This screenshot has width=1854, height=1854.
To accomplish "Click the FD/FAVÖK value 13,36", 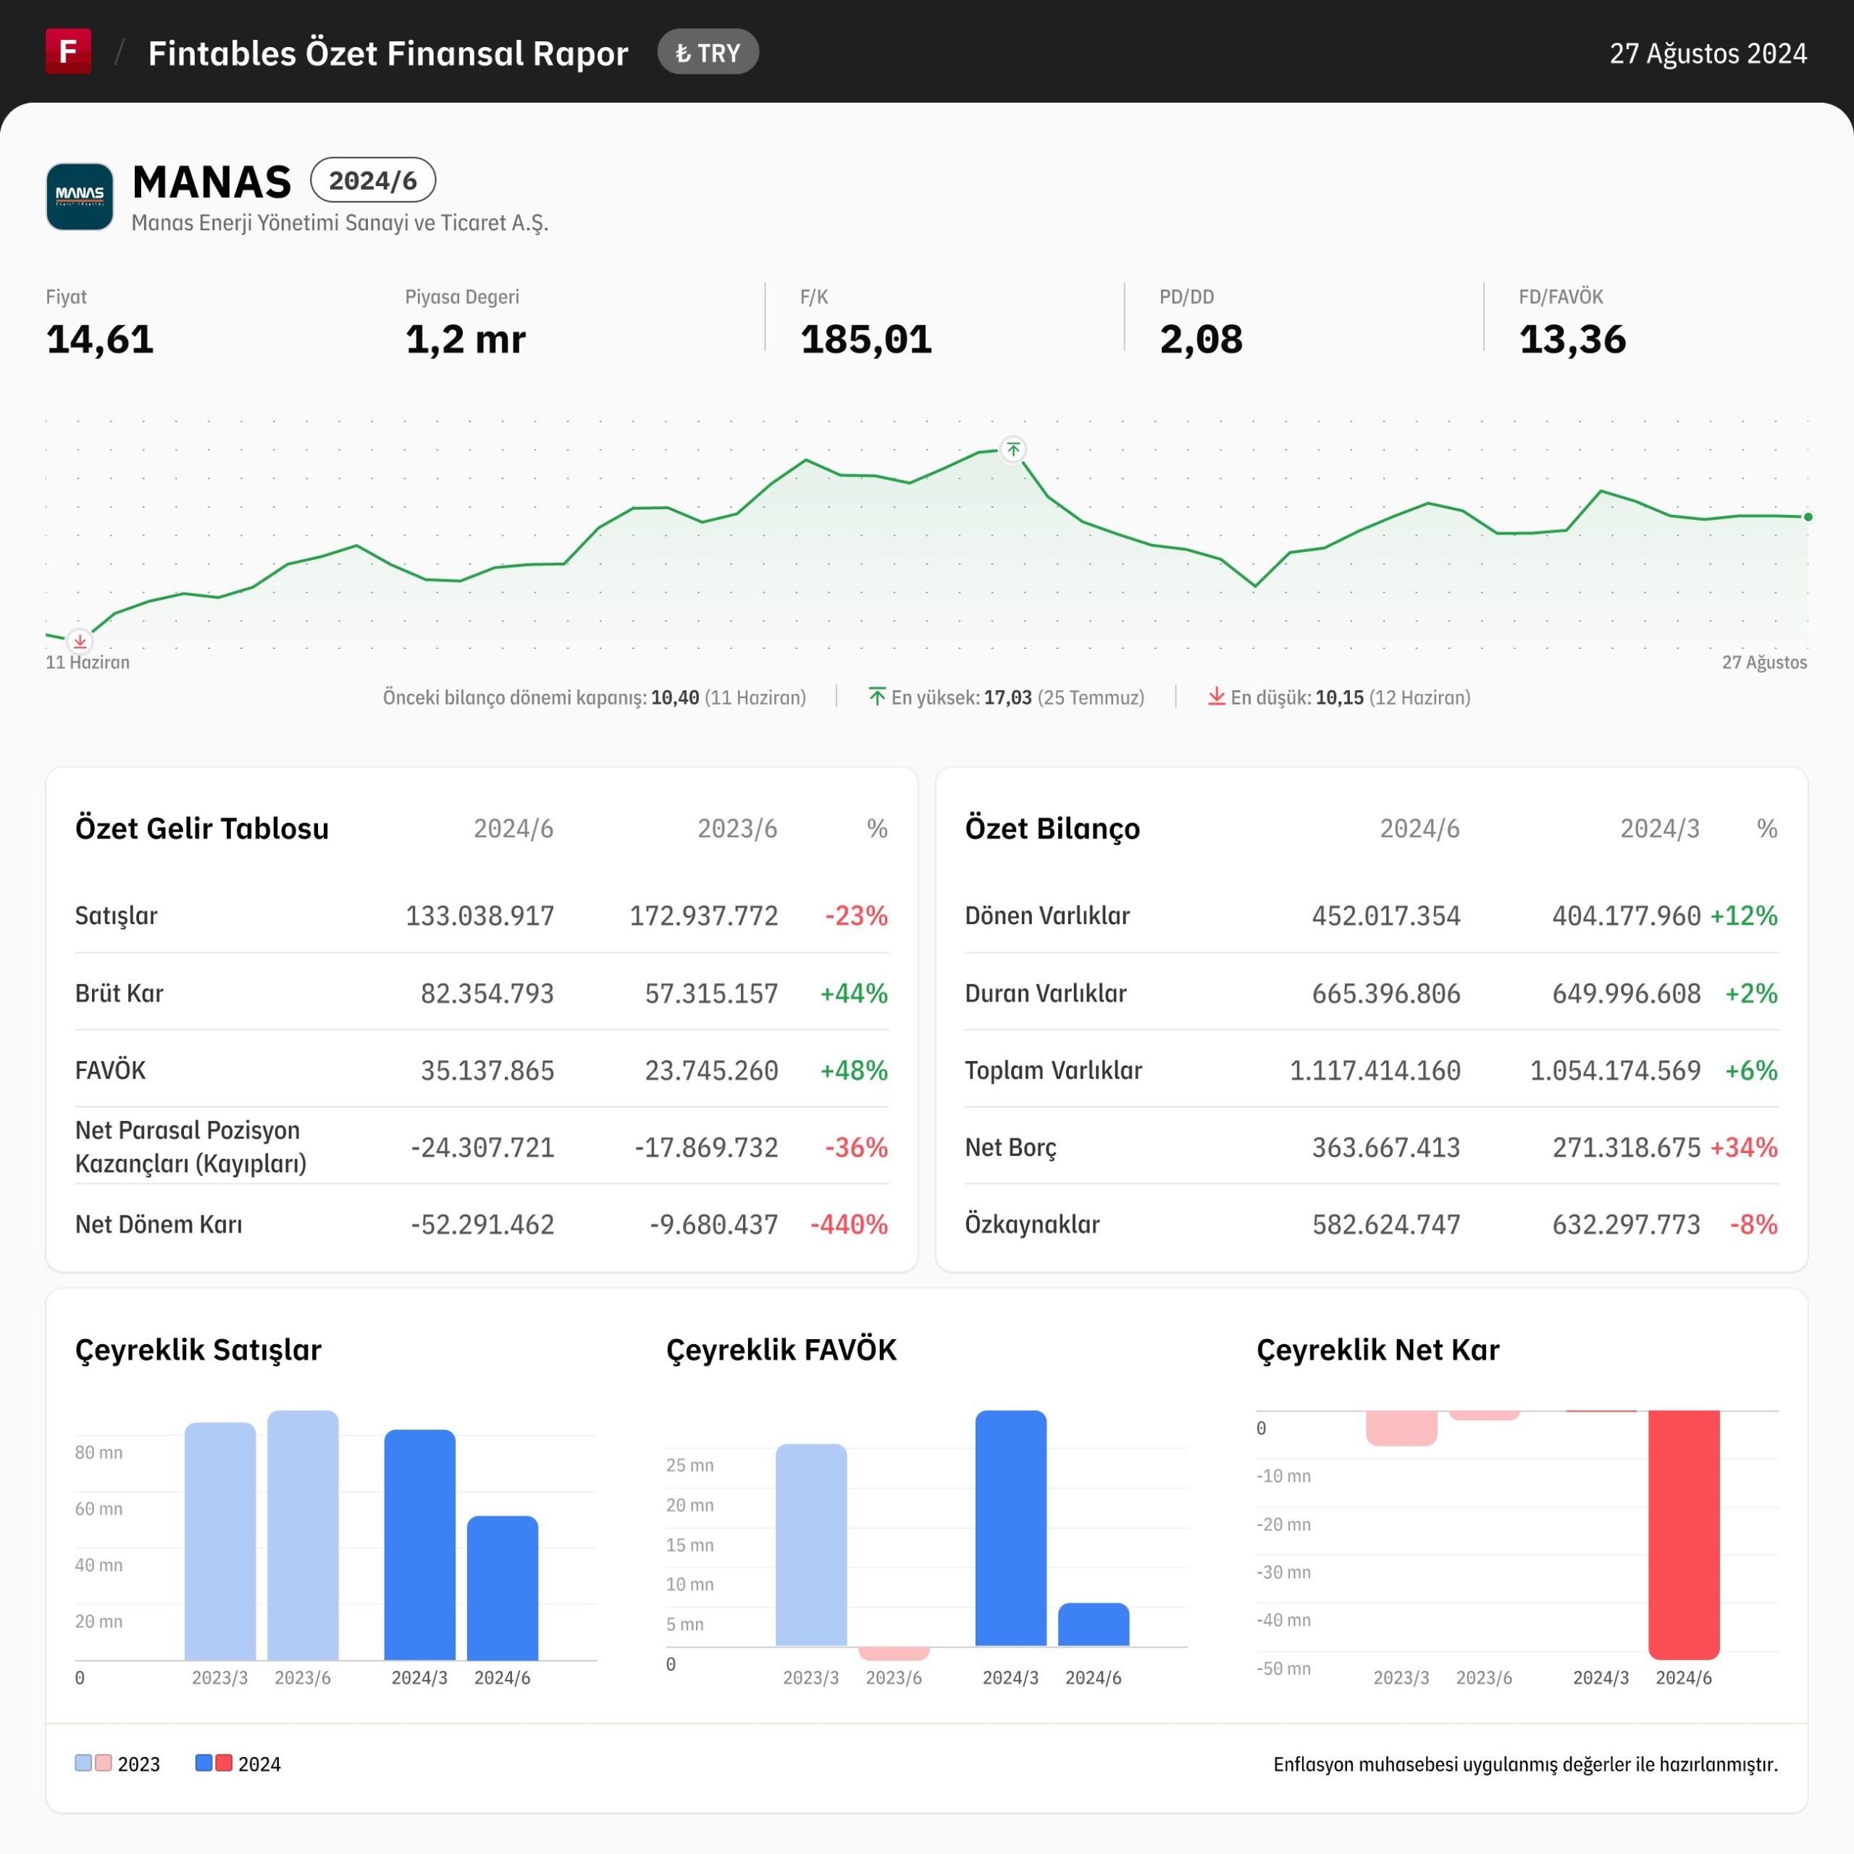I will click(1572, 340).
